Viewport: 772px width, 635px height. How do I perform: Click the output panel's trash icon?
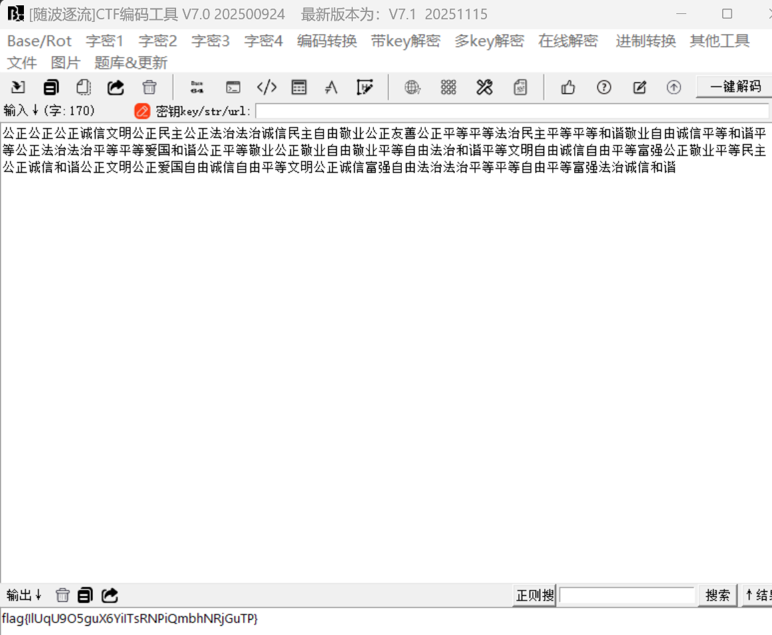62,595
